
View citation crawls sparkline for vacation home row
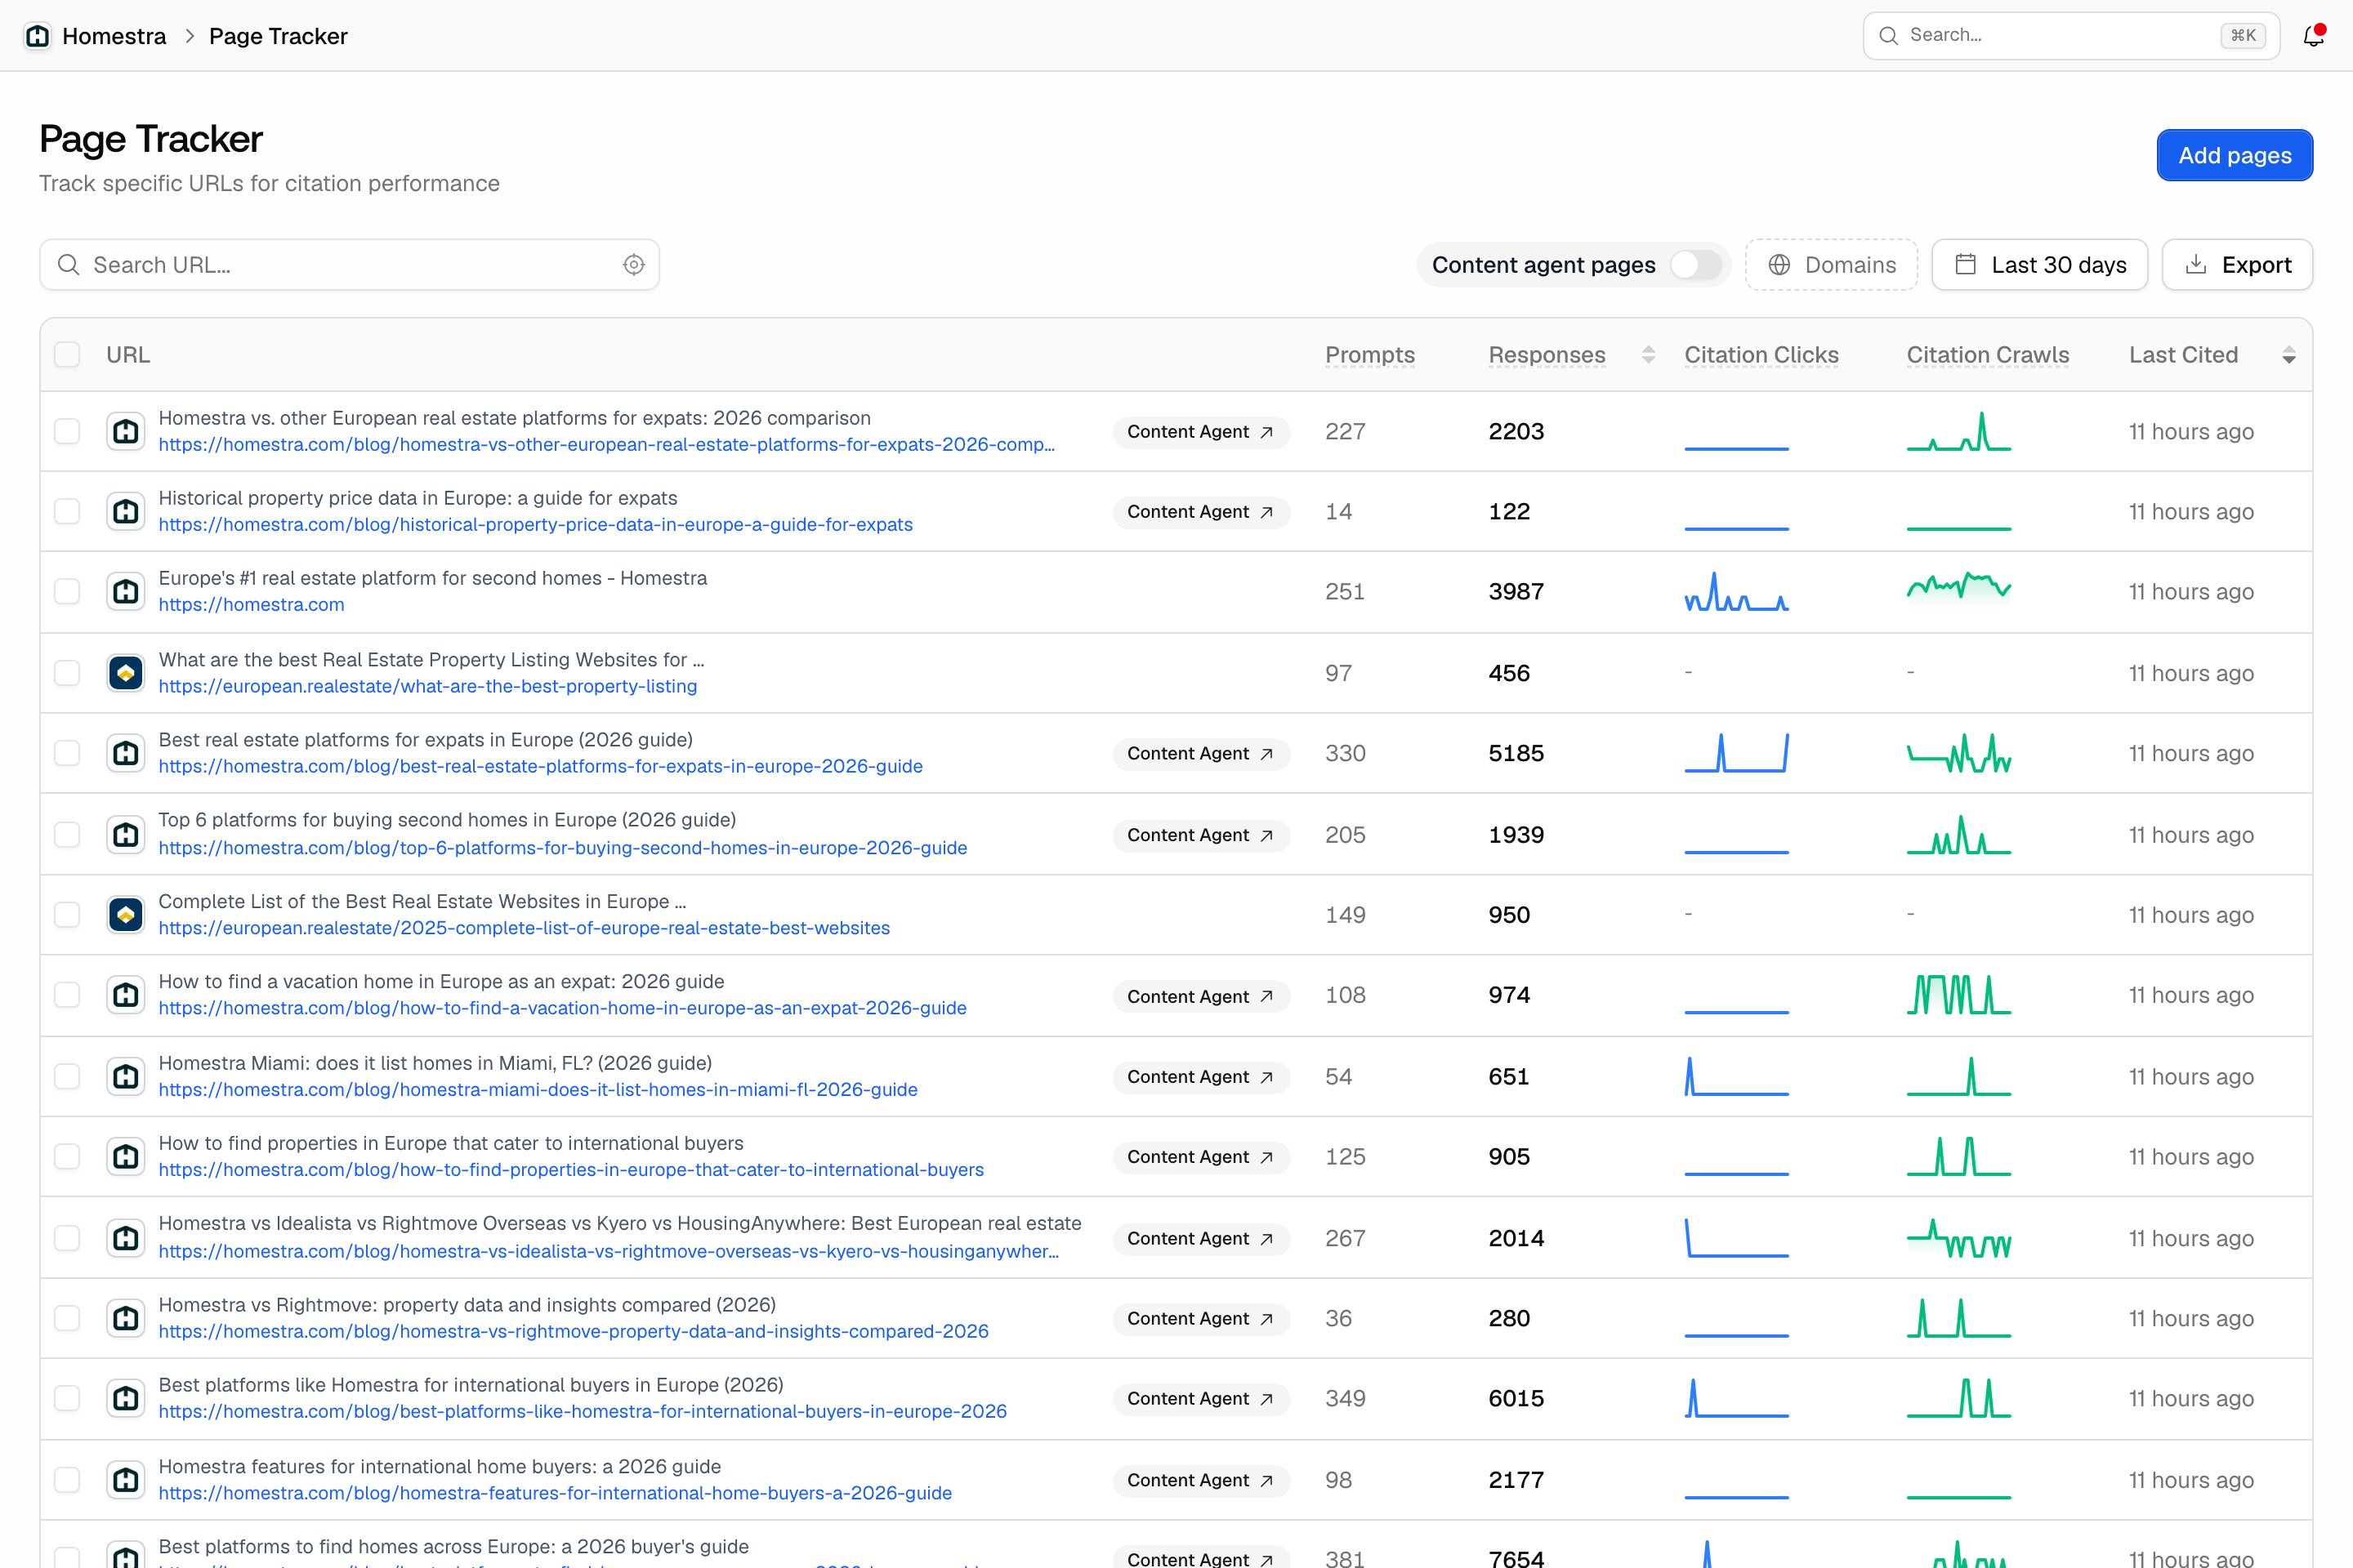(x=1959, y=995)
